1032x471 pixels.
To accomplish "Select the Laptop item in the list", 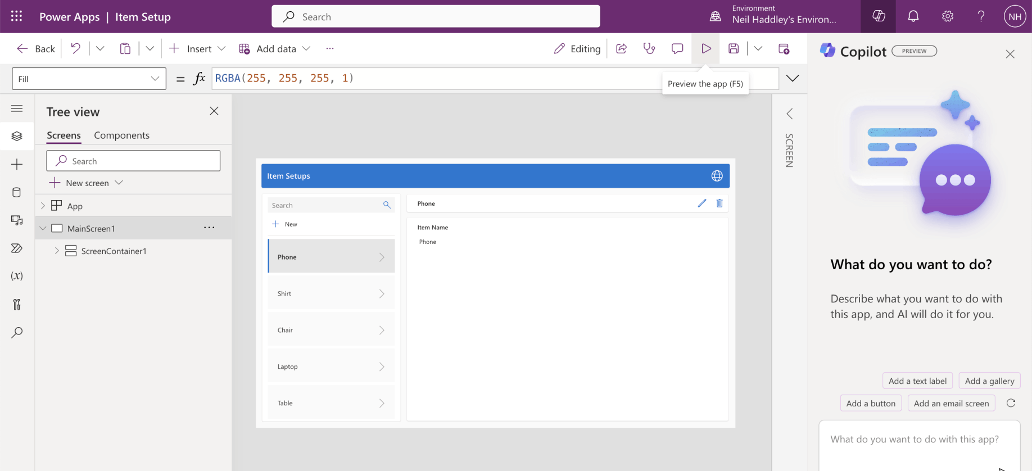I will pos(331,366).
